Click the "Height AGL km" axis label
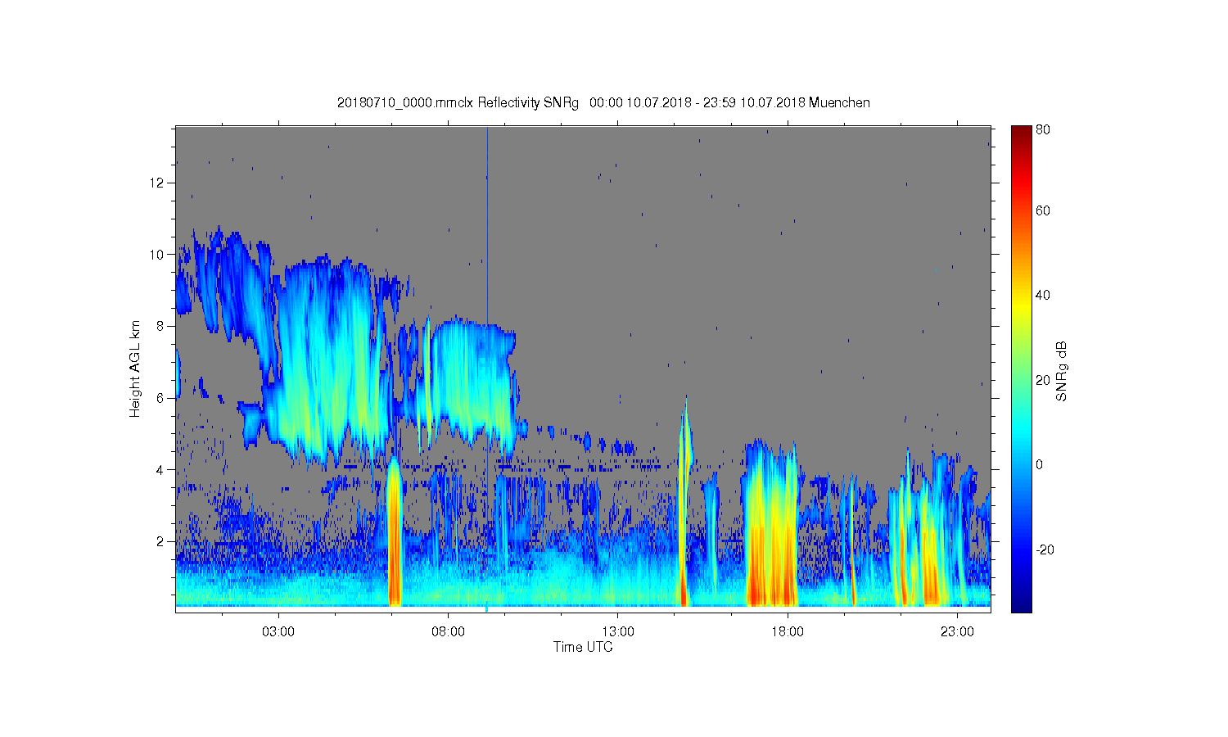Screen dimensions: 1228x737 [x=135, y=369]
